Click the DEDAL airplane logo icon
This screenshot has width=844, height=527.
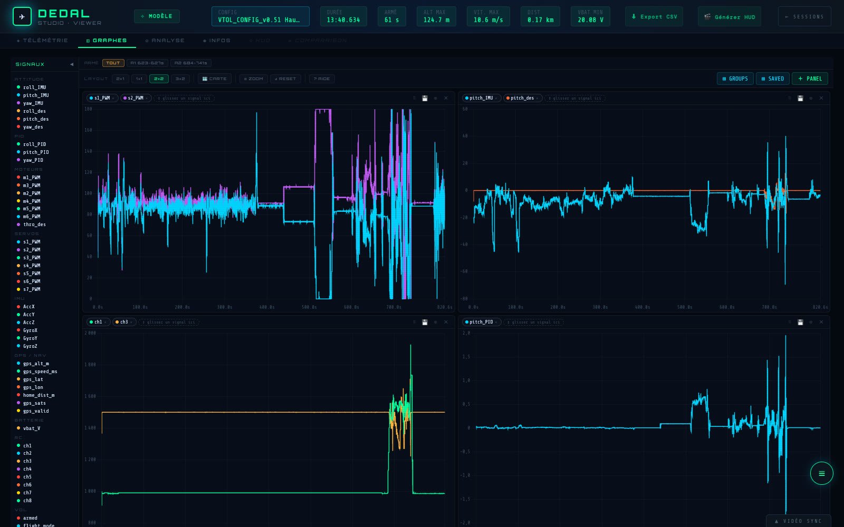[x=22, y=17]
